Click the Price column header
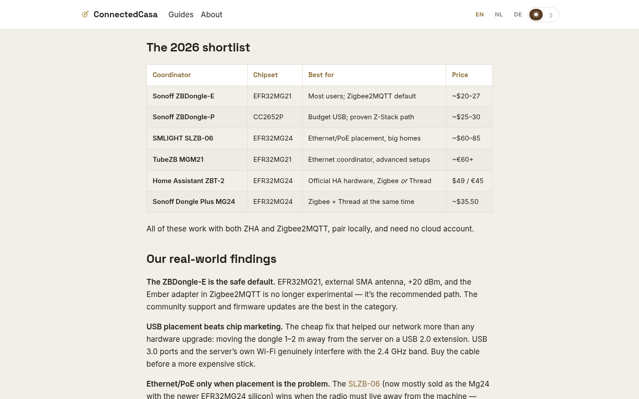 (x=469, y=75)
